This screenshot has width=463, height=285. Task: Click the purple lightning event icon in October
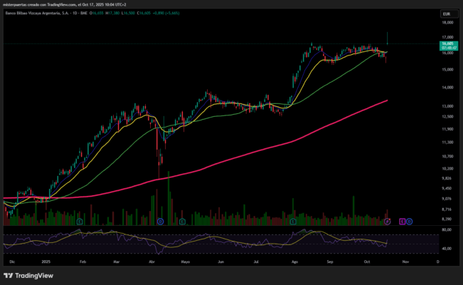(x=388, y=222)
